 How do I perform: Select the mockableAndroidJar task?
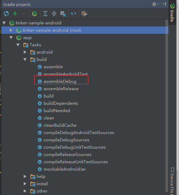coord(65,169)
